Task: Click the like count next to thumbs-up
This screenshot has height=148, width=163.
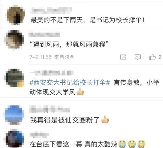Action: [160, 57]
